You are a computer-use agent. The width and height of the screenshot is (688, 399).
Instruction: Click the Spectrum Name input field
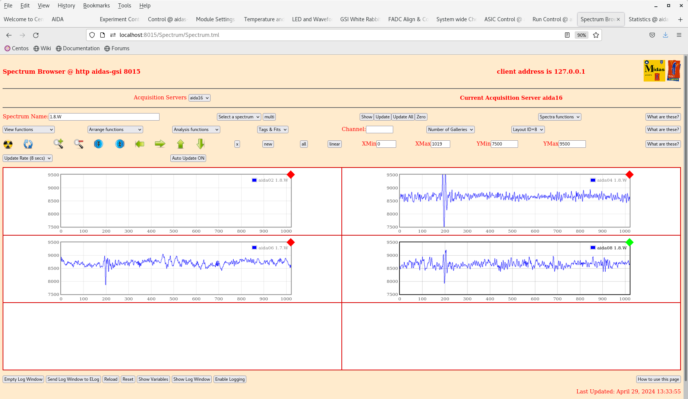(104, 117)
